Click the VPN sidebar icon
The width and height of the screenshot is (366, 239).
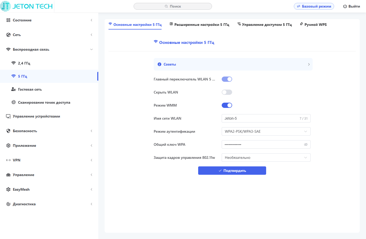(8, 160)
